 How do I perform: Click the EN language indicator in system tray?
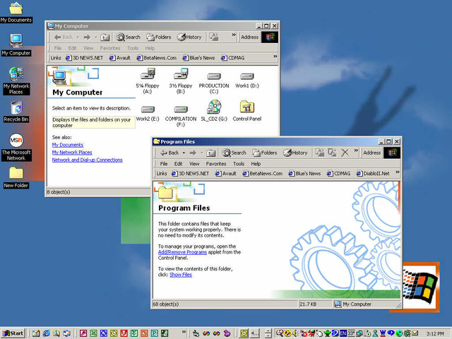(343, 333)
